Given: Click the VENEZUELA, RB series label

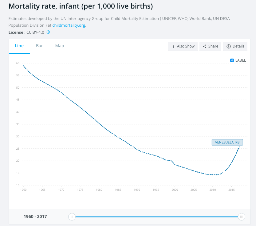Looking at the screenshot, I should coord(227,142).
